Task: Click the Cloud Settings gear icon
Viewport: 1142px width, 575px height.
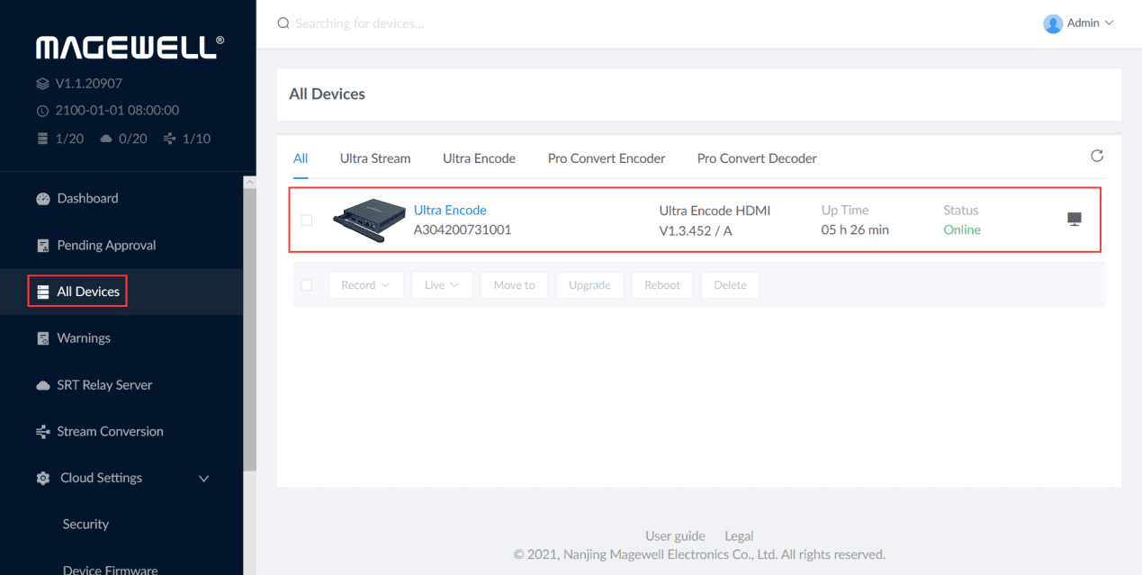Action: click(x=42, y=479)
